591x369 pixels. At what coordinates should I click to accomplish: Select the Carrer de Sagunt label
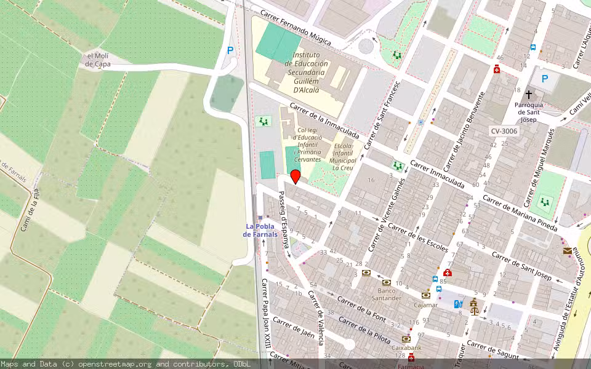point(492,350)
